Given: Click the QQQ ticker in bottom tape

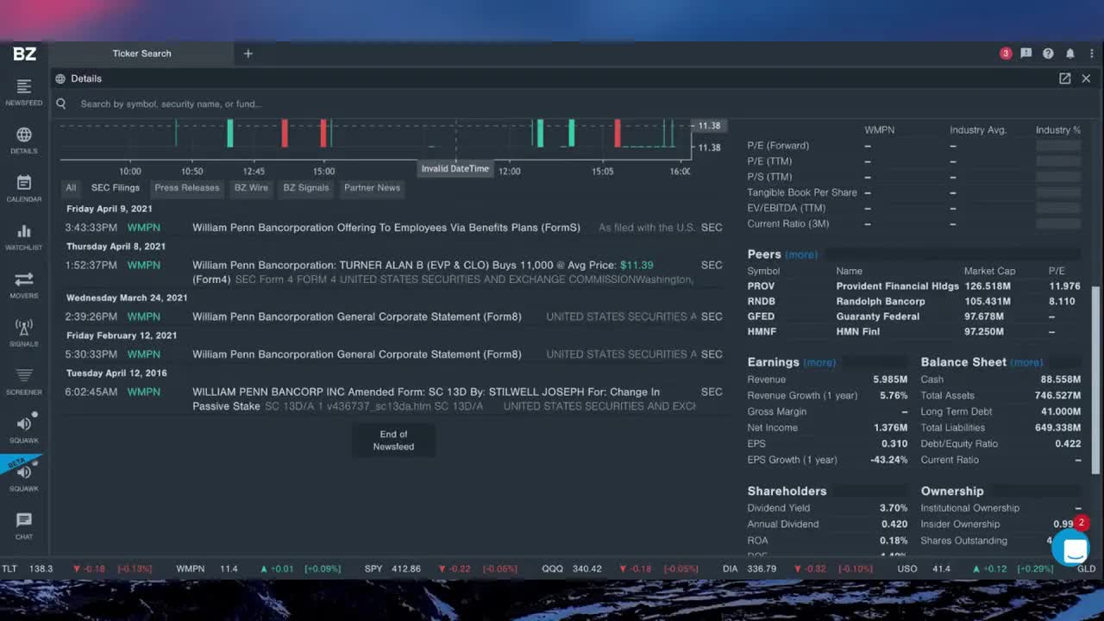Looking at the screenshot, I should click(x=553, y=569).
